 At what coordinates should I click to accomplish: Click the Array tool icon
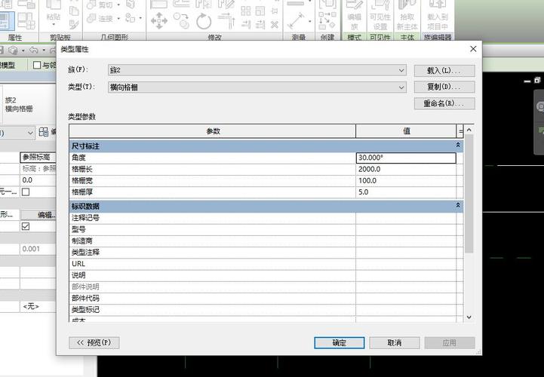pos(246,11)
